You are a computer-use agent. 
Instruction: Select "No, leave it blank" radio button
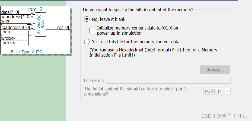click(87, 19)
